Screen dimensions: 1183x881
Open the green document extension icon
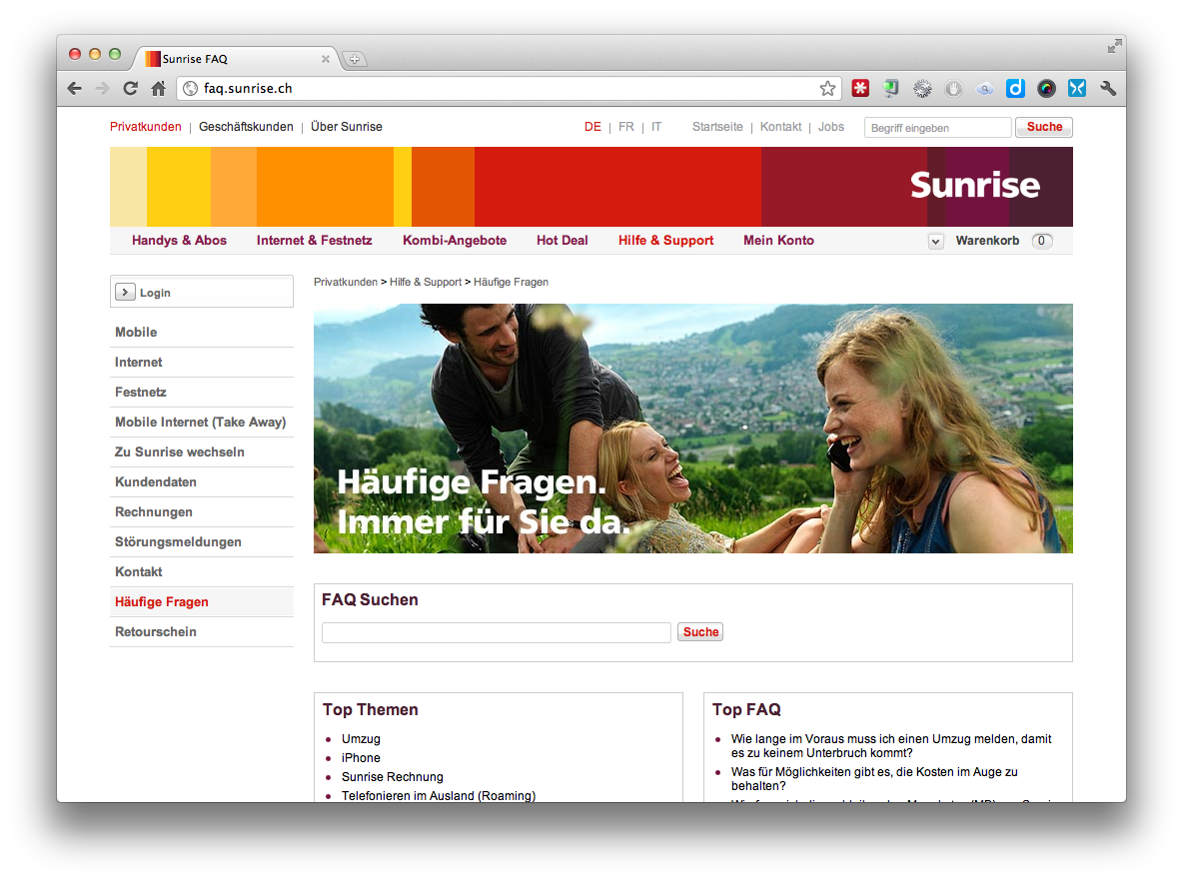tap(891, 88)
